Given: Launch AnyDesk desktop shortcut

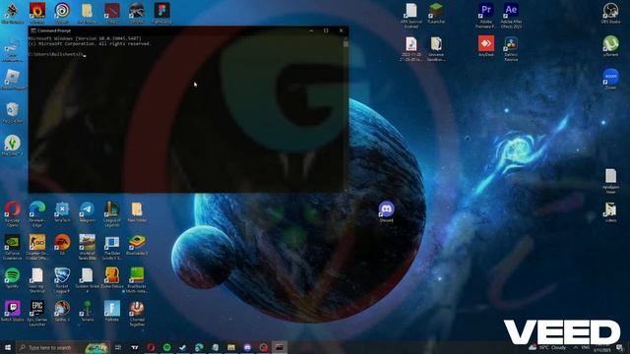Looking at the screenshot, I should pos(485,46).
